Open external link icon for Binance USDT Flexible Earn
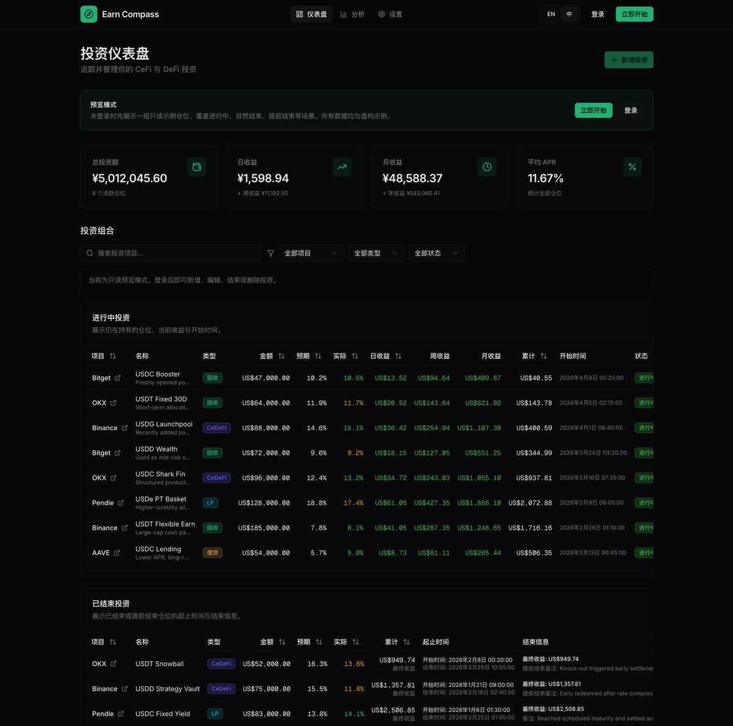 125,528
